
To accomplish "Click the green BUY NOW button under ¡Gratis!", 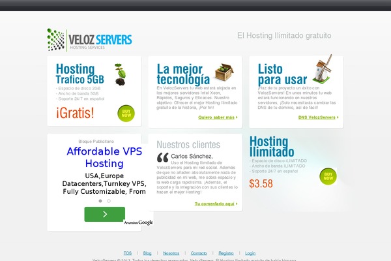I will [126, 114].
